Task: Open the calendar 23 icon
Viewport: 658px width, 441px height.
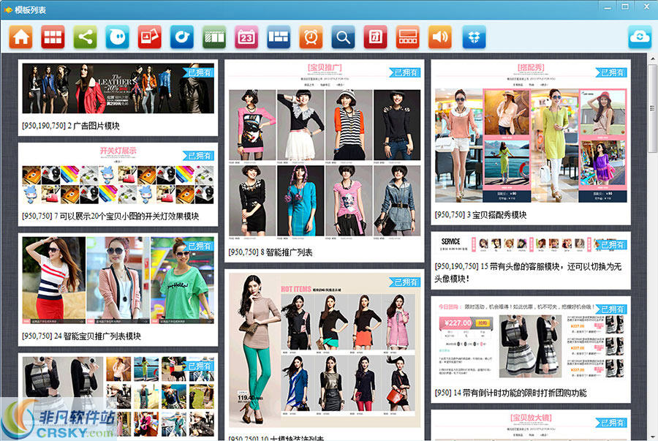Action: 246,37
